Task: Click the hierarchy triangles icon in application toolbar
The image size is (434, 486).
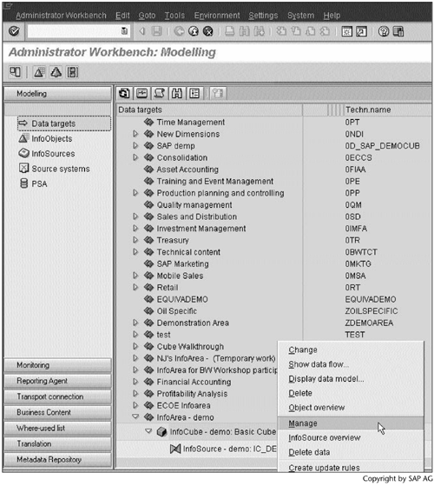Action: click(56, 72)
